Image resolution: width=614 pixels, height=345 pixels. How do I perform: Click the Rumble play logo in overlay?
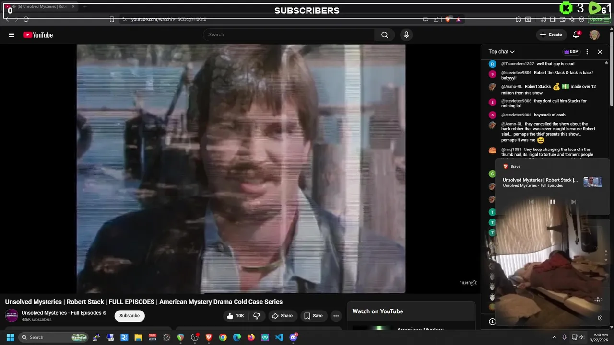pos(595,8)
